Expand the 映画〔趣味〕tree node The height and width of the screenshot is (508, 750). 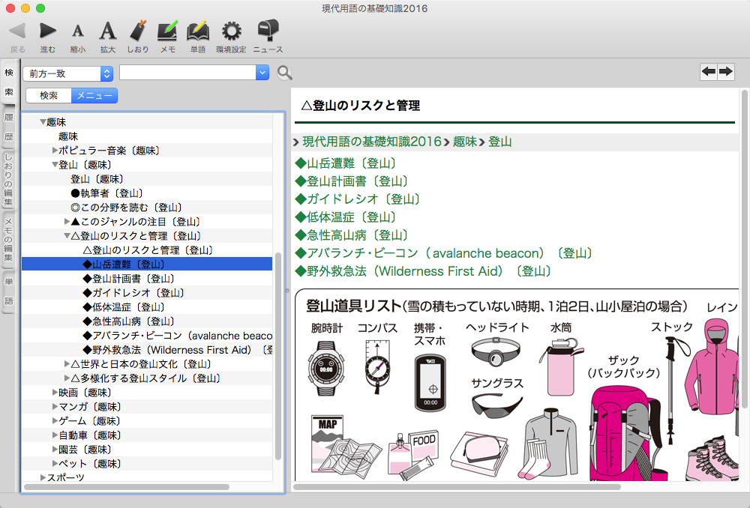[55, 393]
